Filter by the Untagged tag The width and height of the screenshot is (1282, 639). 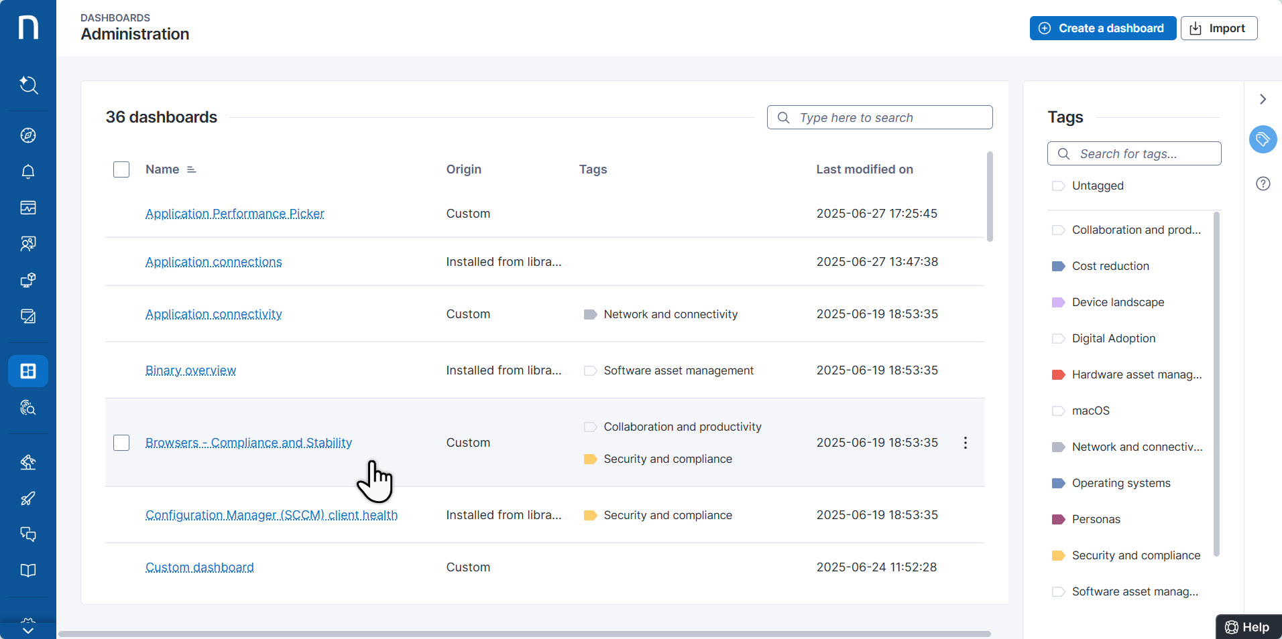click(1097, 186)
